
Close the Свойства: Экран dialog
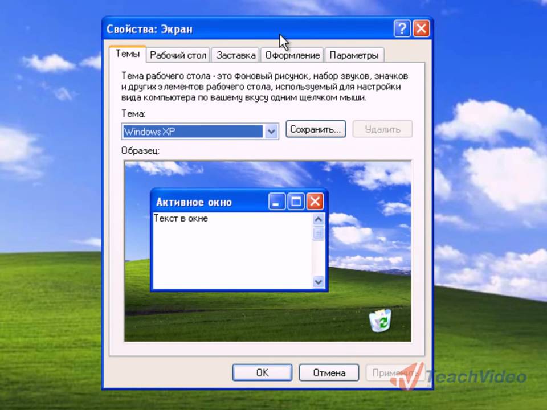421,28
